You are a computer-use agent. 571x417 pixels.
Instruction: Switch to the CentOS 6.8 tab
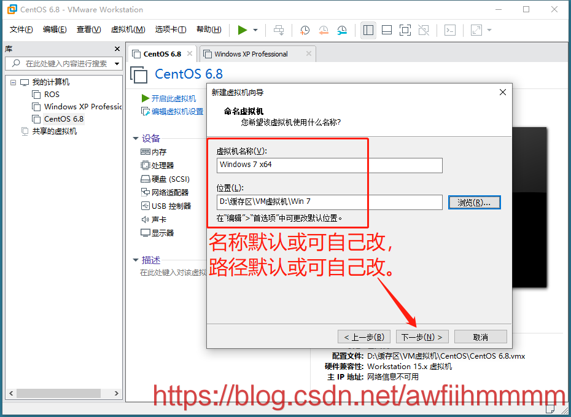click(x=162, y=54)
